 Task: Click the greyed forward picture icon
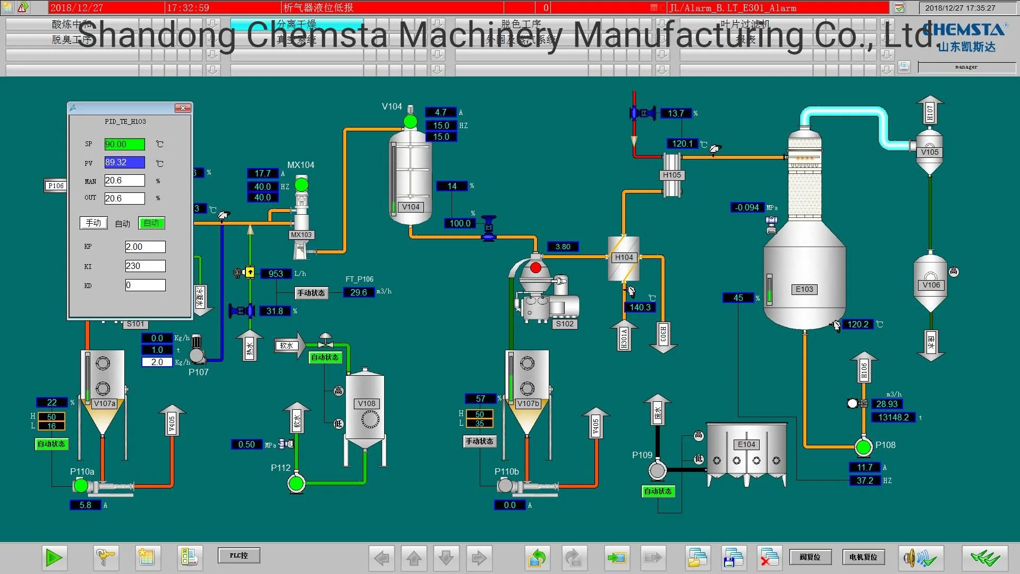point(574,558)
